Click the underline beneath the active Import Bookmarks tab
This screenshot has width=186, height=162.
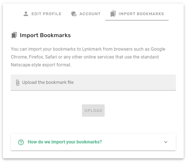click(x=137, y=20)
